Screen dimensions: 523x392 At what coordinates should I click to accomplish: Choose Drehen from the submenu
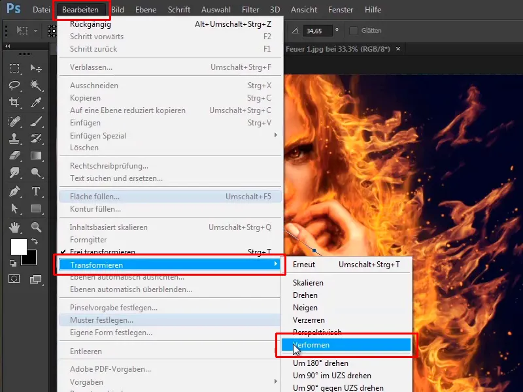tap(346, 295)
